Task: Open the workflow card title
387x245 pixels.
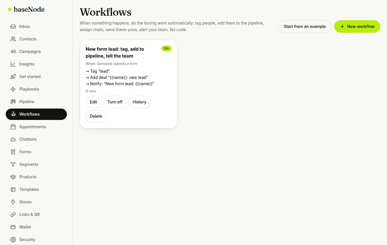Action: 115,52
